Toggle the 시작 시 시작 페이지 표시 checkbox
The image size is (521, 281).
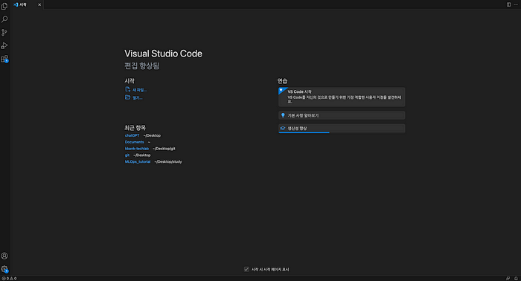[x=246, y=269]
